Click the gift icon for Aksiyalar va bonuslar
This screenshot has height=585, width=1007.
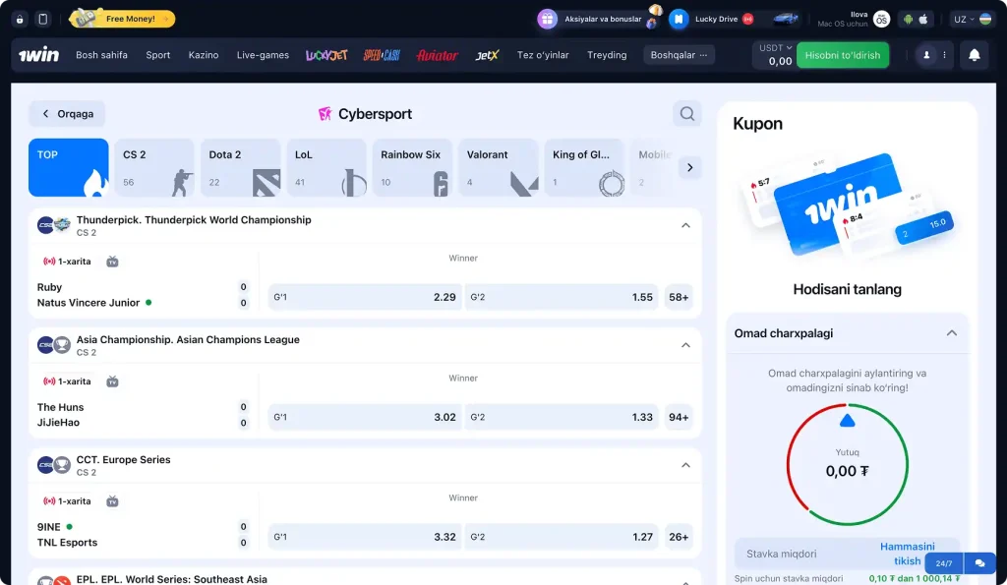(547, 19)
